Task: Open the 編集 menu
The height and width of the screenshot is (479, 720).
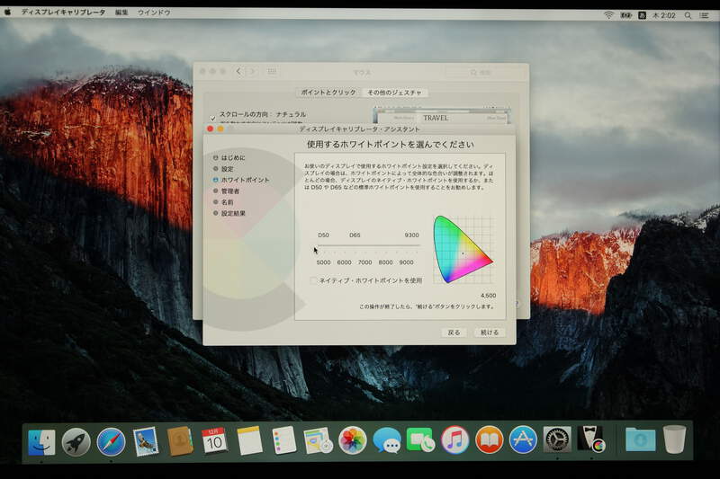Action: 121,14
